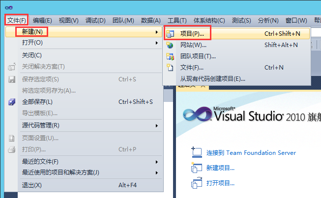Click the floppy disk icon beside 保存选定项(S)
The width and height of the screenshot is (321, 198).
click(x=12, y=79)
